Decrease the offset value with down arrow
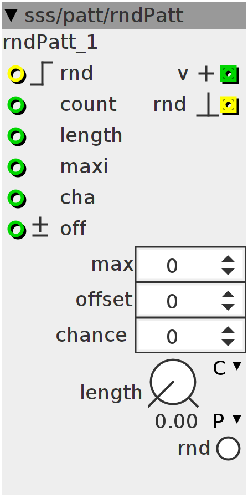 tap(228, 307)
